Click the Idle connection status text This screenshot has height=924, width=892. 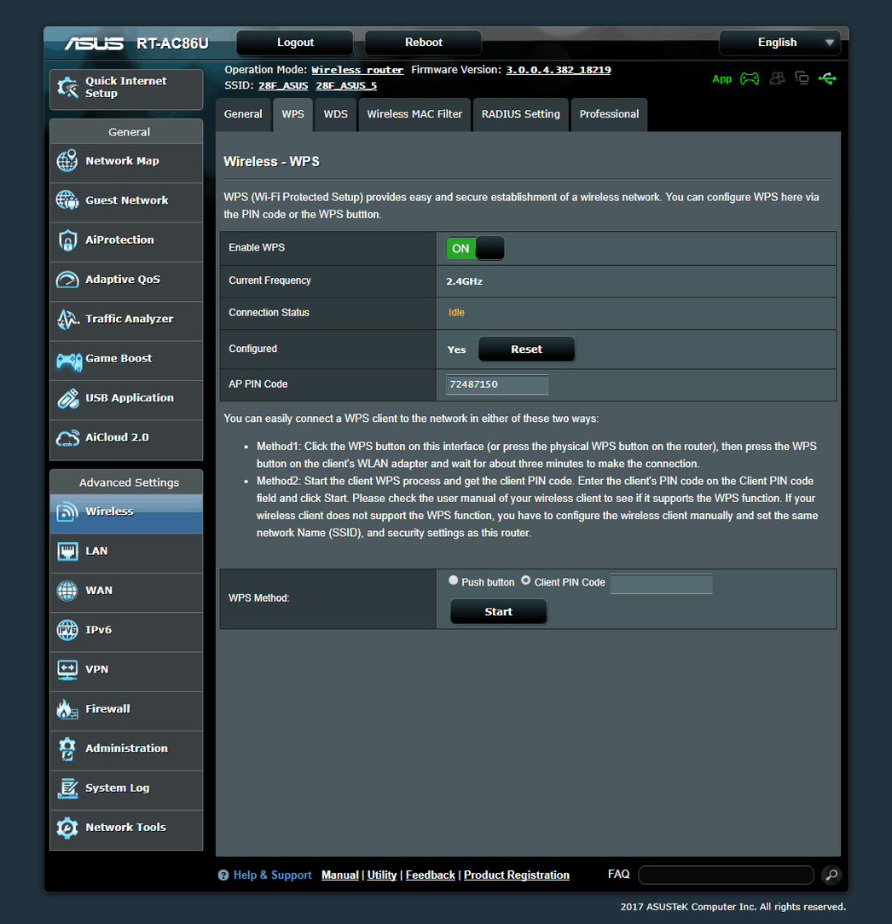(456, 313)
